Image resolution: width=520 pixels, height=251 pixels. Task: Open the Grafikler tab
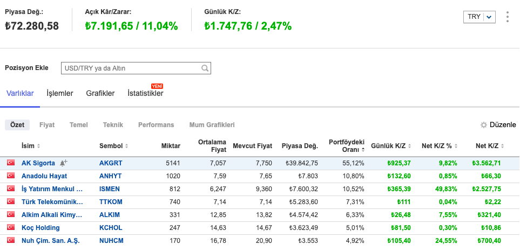point(100,93)
